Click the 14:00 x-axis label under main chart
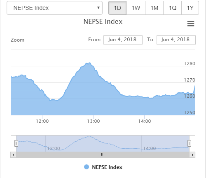 tap(145, 121)
